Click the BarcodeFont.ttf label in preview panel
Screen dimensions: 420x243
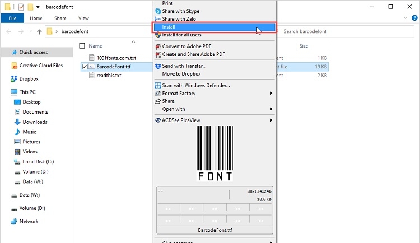215,230
